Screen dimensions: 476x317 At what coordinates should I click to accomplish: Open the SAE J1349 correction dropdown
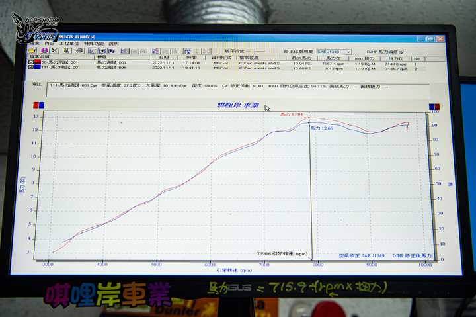coord(348,52)
